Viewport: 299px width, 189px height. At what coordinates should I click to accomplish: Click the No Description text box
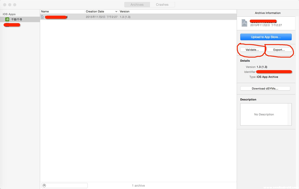coord(264,114)
